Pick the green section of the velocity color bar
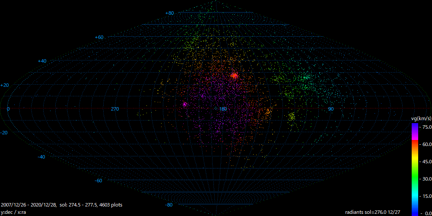The image size is (432, 216). (414, 178)
